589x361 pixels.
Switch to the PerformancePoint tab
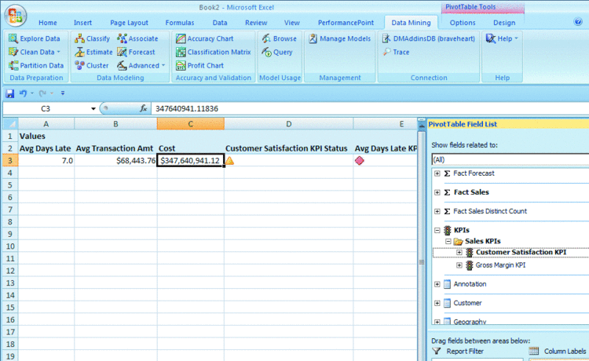346,23
